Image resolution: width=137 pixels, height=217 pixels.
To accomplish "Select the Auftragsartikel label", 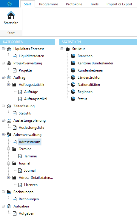I will [36, 99].
